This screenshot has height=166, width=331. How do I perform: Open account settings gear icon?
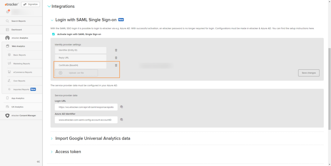pyautogui.click(x=8, y=12)
